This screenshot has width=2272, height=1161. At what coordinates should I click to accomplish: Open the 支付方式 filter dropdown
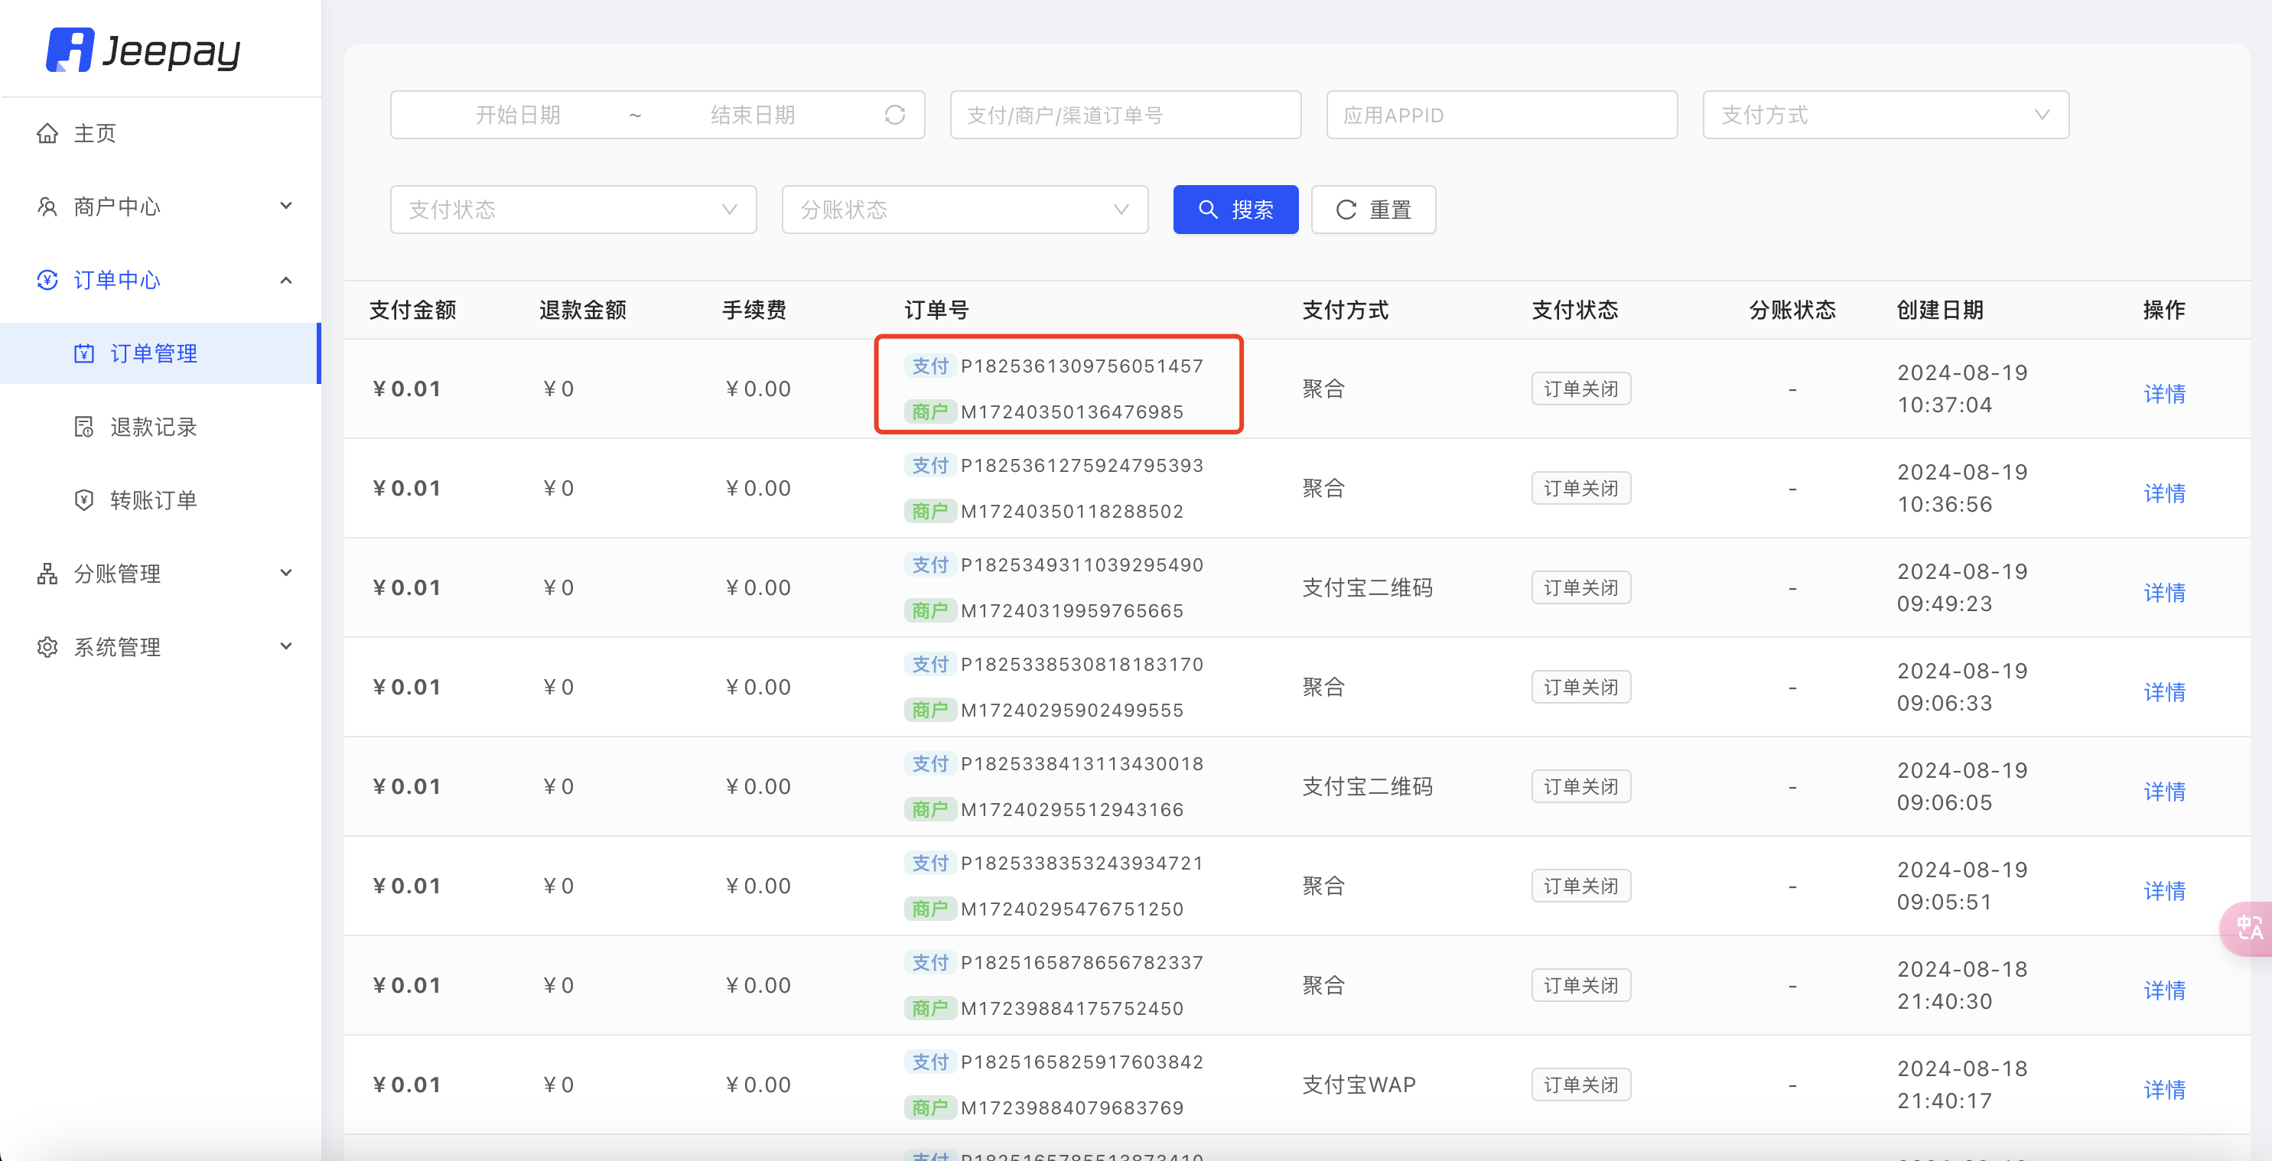click(x=1885, y=115)
